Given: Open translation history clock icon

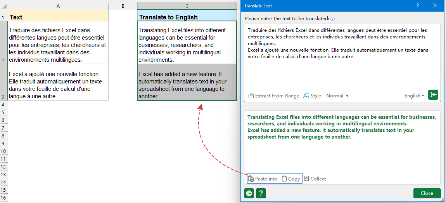Looking at the screenshot, I should pos(249,193).
